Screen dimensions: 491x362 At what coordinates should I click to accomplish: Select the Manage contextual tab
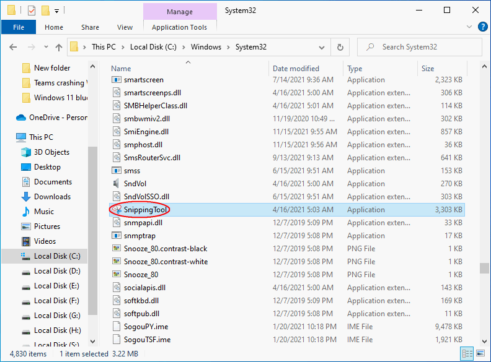(180, 12)
